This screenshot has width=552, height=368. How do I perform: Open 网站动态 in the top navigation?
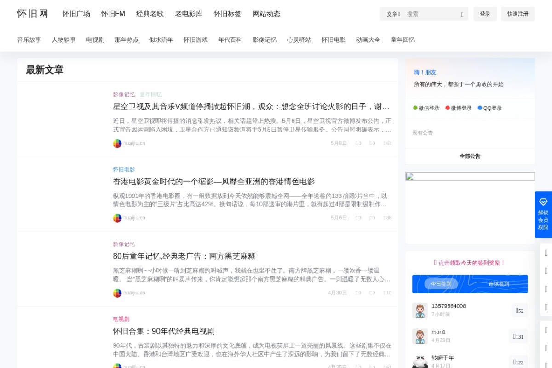[266, 14]
